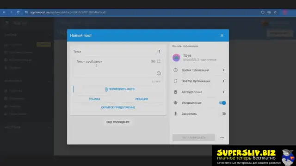Click the РЕАКЦИИ button

(x=142, y=99)
